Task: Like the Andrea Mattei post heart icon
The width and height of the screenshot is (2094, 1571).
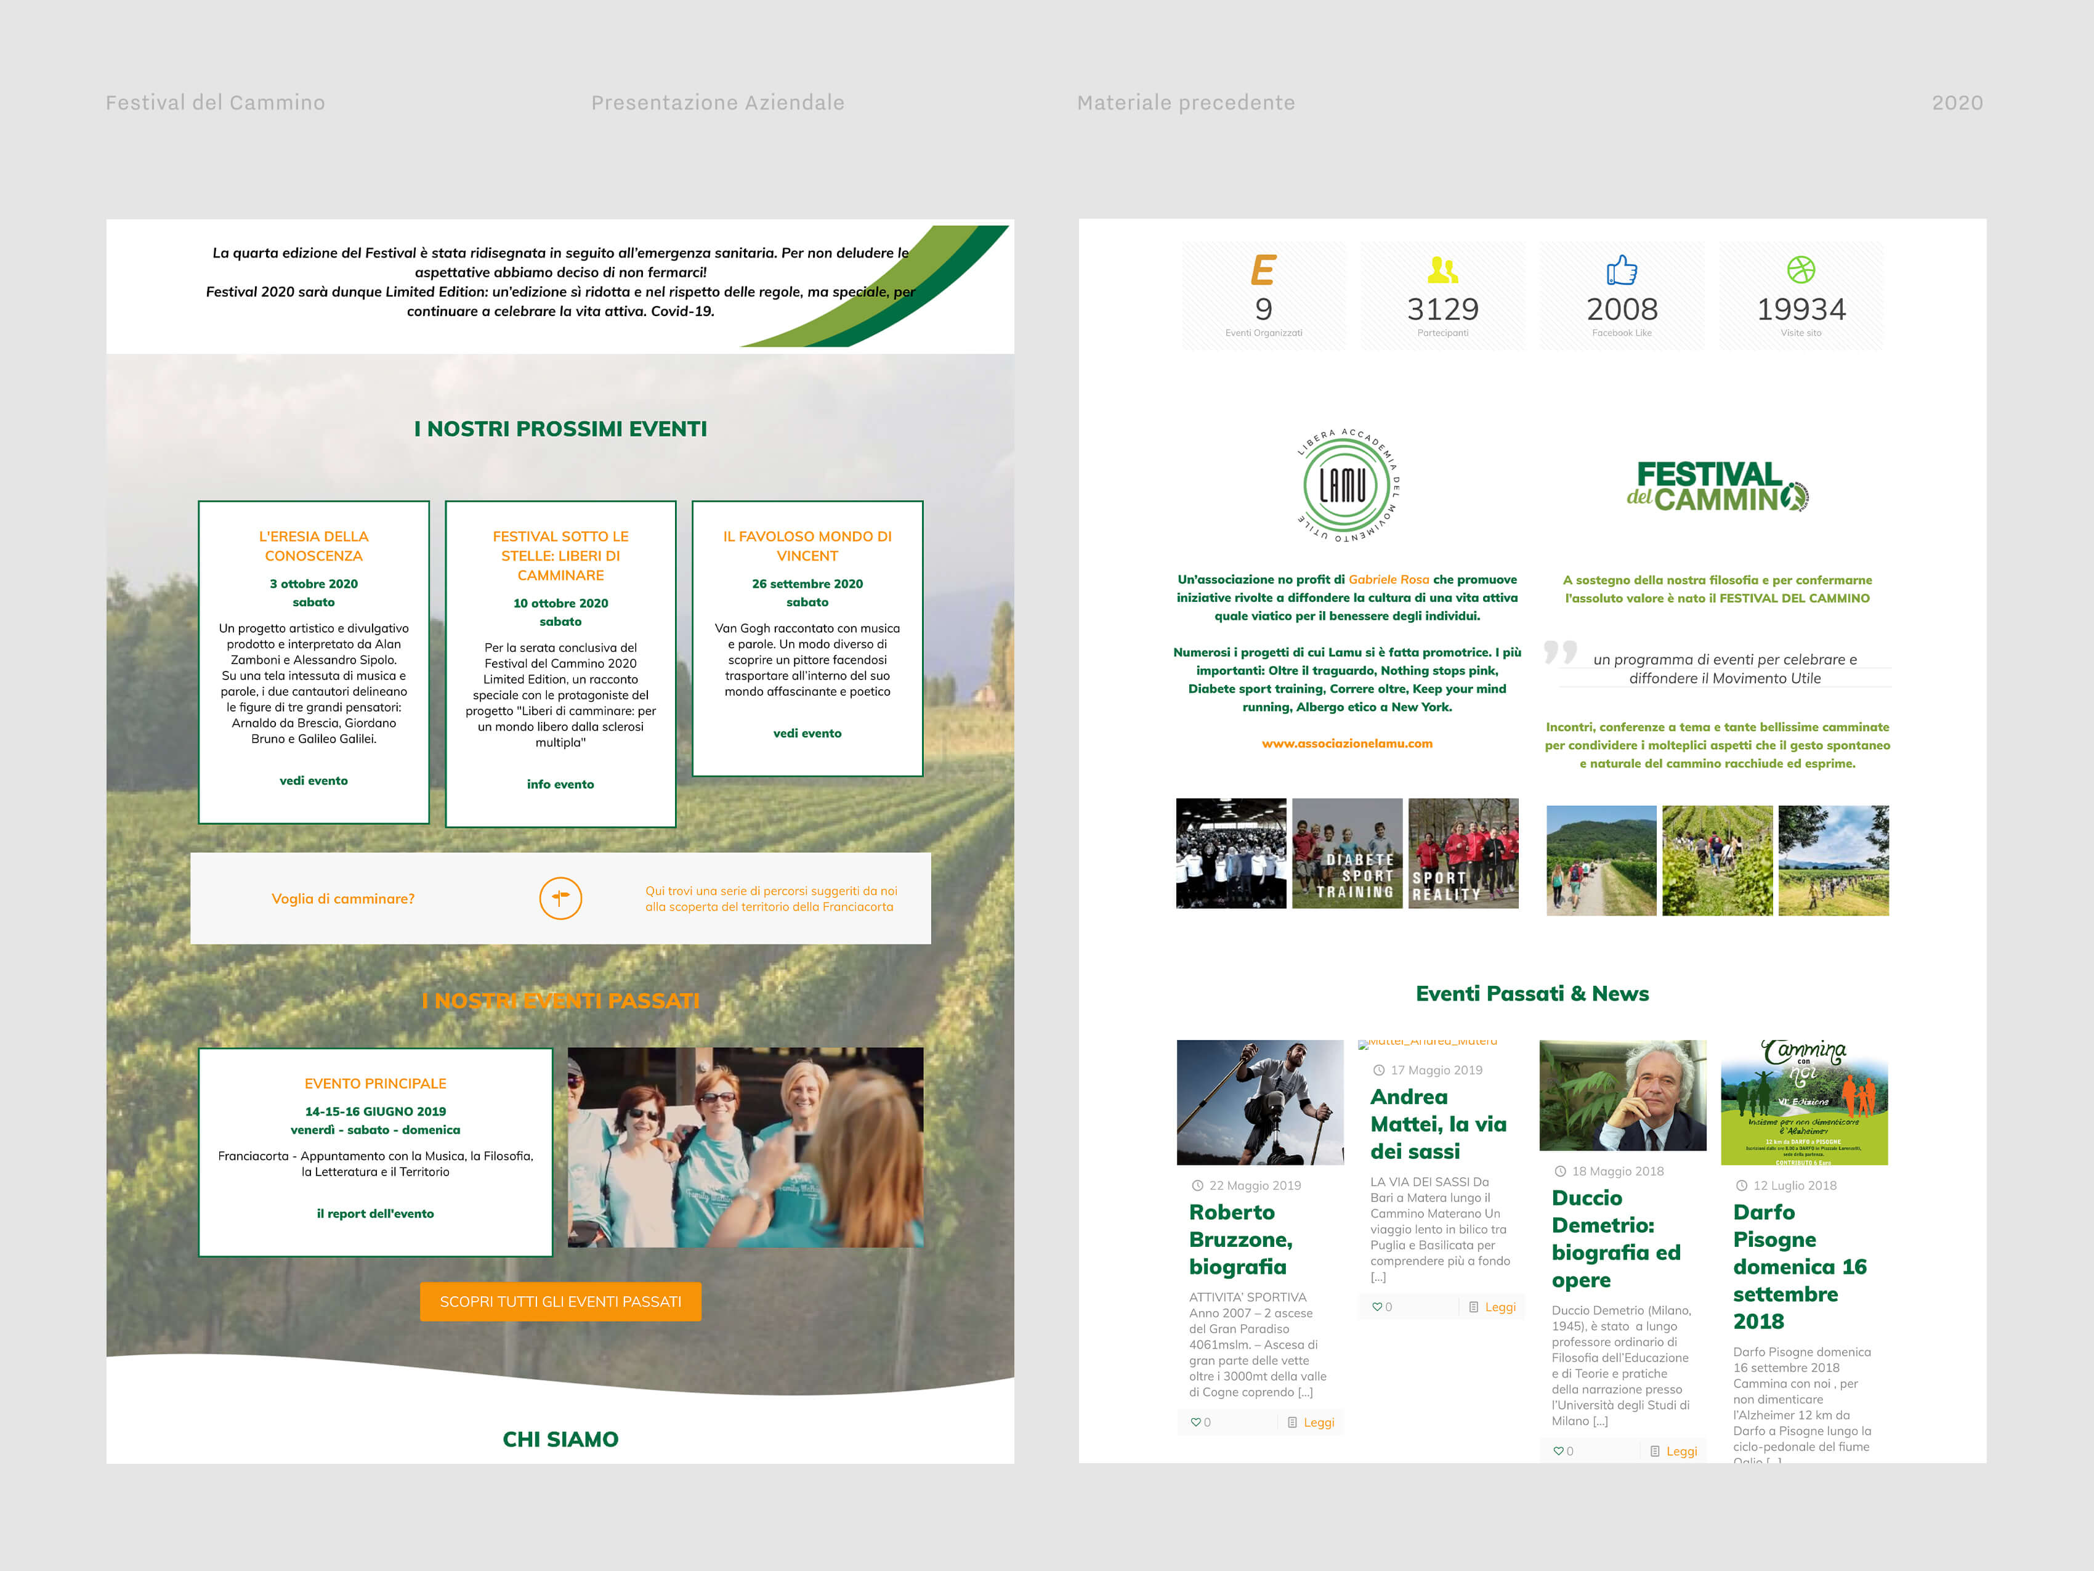Action: coord(1377,1307)
